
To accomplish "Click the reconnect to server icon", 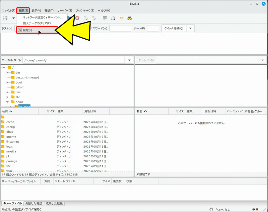I will (x=94, y=18).
